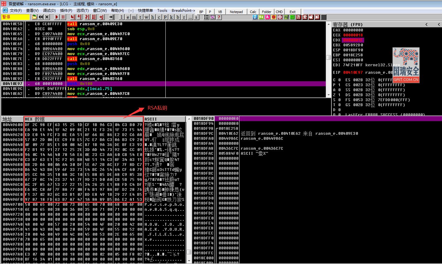The image size is (442, 264).
Task: Click the registers panel left arrow
Action: pyautogui.click(x=426, y=24)
